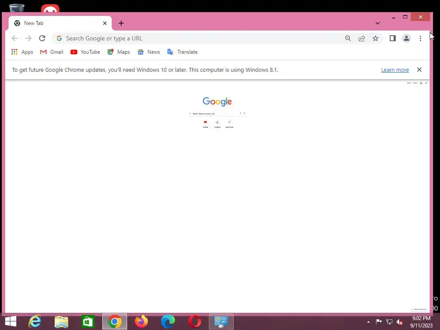
Task: Open the News bookmark
Action: [148, 52]
